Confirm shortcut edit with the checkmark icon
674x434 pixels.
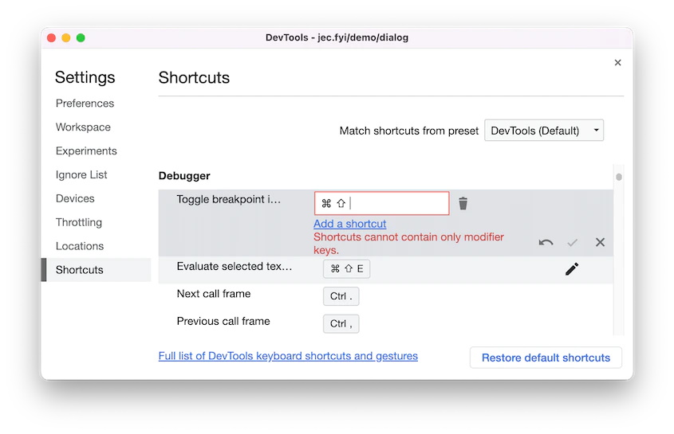coord(573,242)
